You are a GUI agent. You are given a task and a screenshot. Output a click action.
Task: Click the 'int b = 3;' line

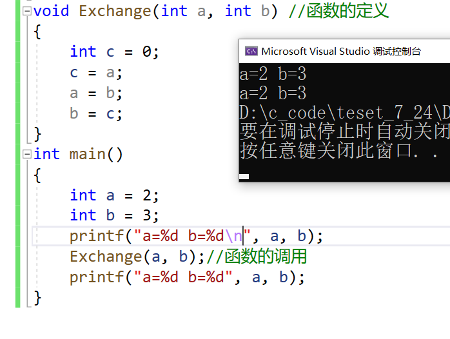(x=114, y=215)
